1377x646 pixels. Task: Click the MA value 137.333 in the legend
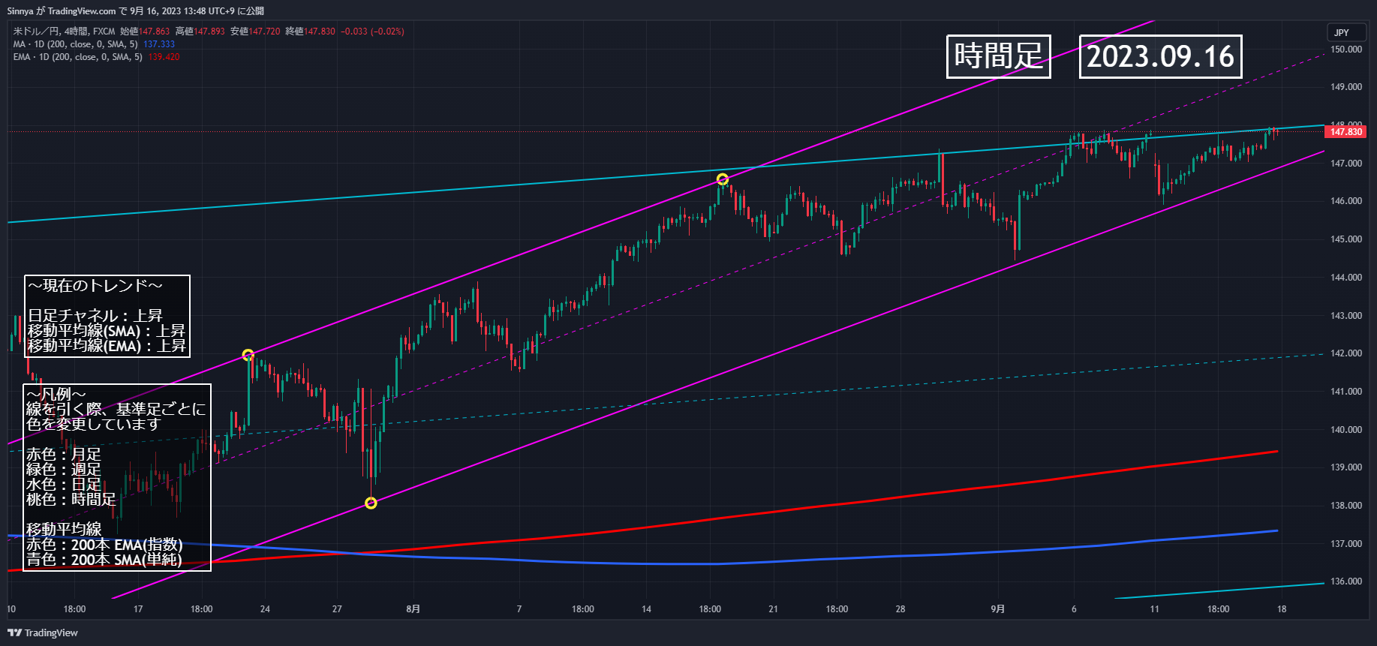[159, 44]
